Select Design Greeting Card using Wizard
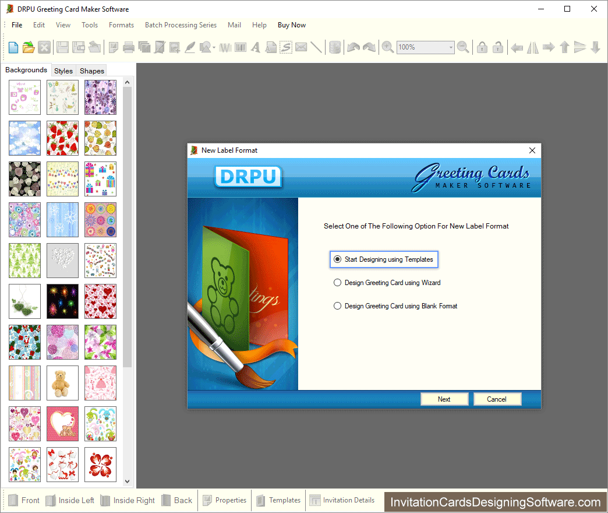 click(x=387, y=283)
